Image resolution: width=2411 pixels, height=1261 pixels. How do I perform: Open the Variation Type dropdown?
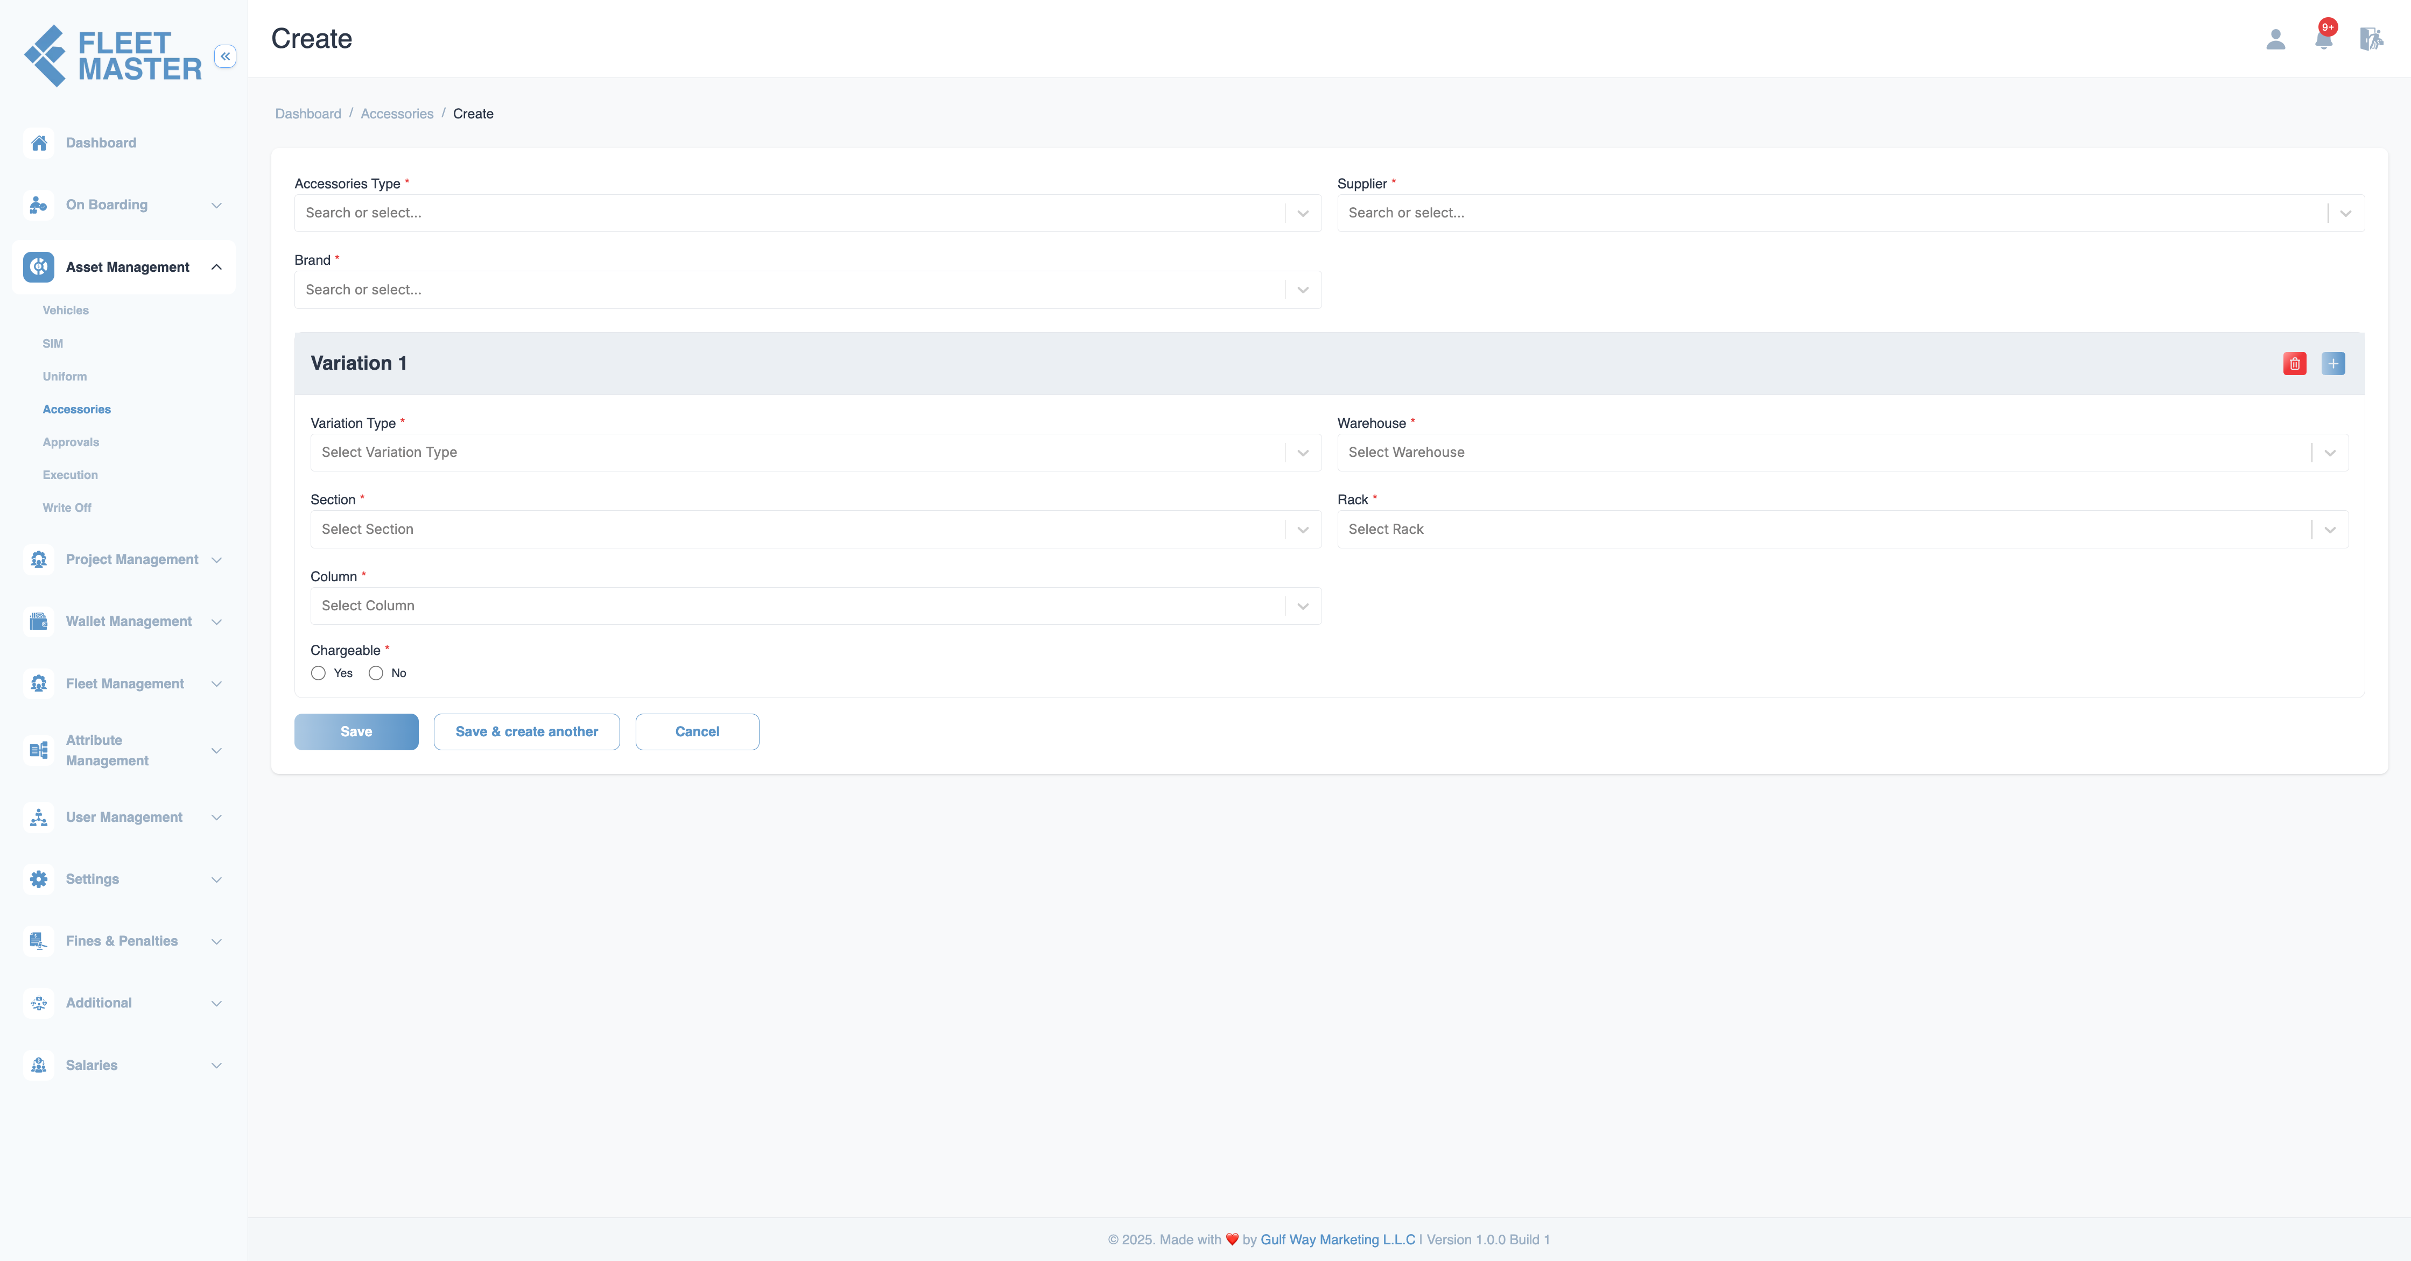coord(815,453)
